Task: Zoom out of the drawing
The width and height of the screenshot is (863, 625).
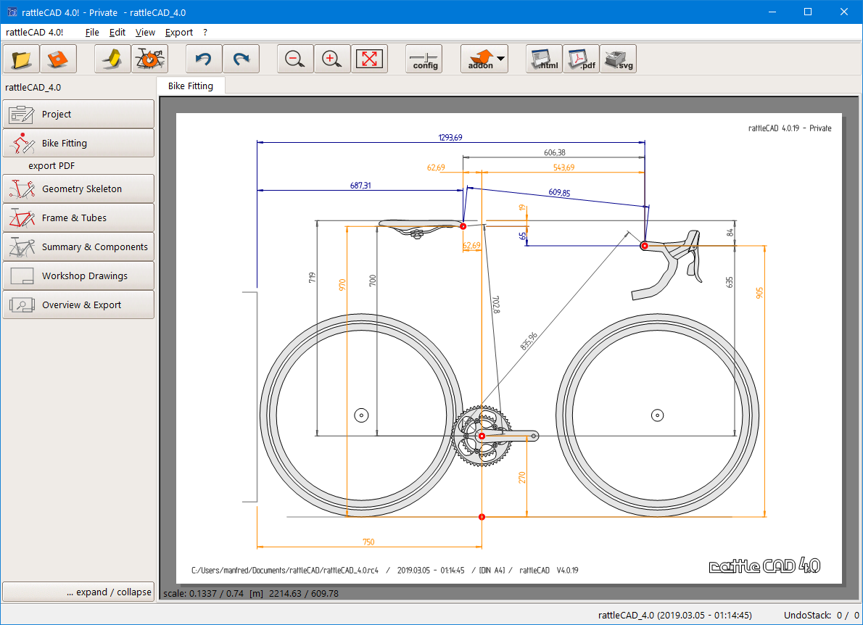Action: point(296,59)
